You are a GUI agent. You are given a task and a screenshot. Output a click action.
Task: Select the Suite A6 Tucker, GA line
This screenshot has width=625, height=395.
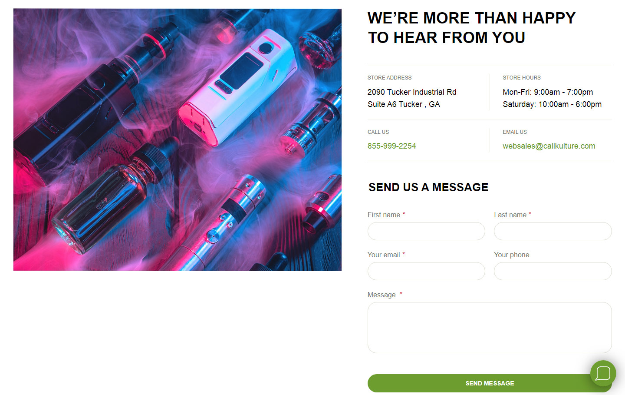[x=404, y=104]
